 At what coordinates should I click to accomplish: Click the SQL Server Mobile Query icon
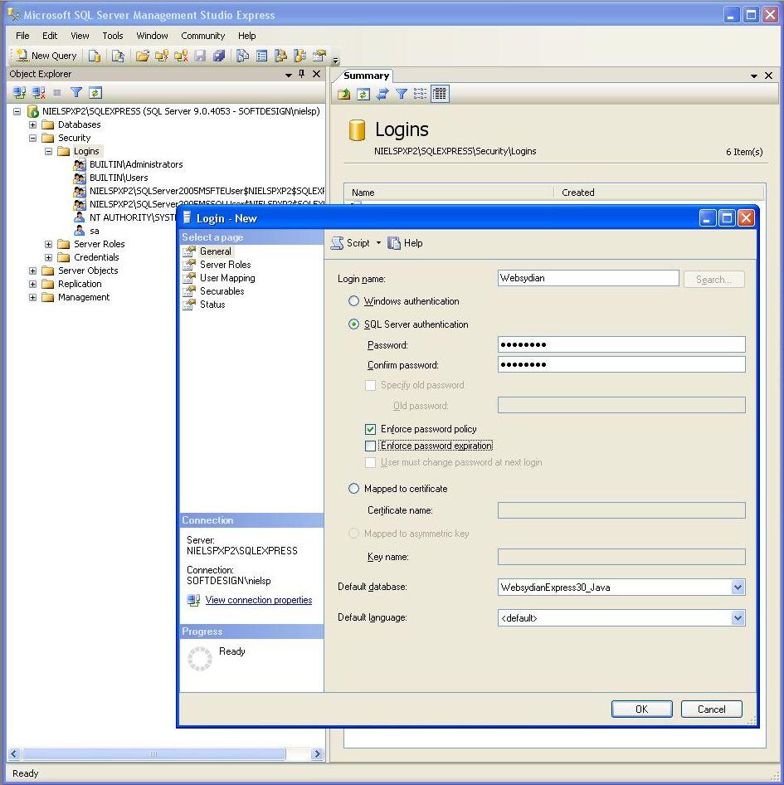118,56
